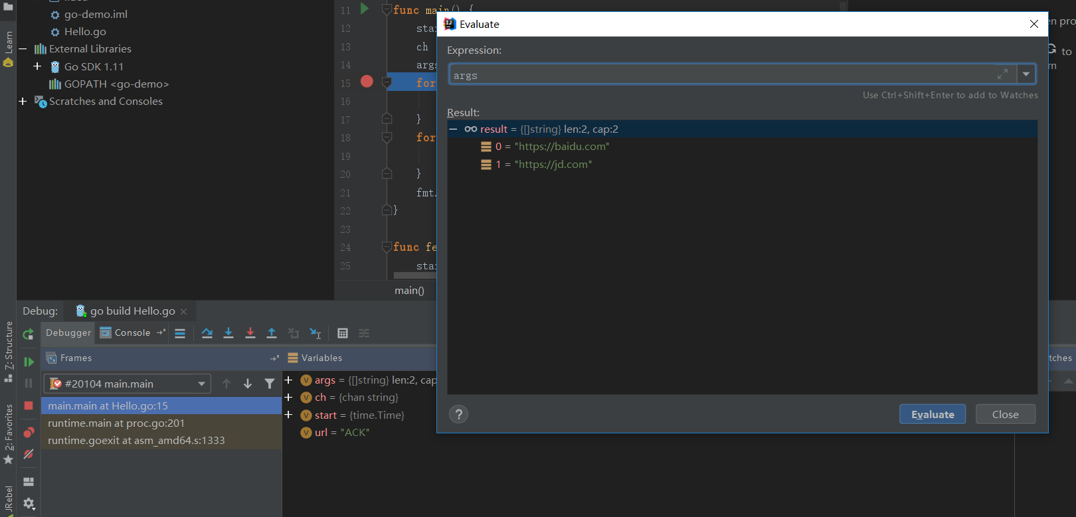Click the arrow icon on the Frames header
This screenshot has height=517, width=1076.
tap(274, 358)
